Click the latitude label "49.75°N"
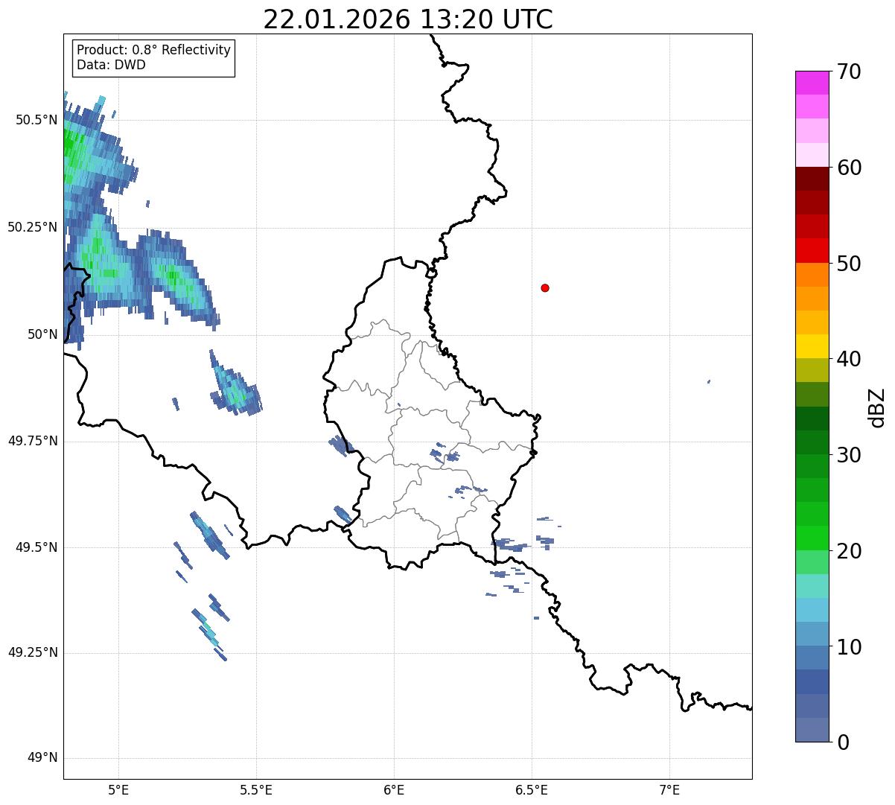This screenshot has height=805, width=895. (x=33, y=441)
